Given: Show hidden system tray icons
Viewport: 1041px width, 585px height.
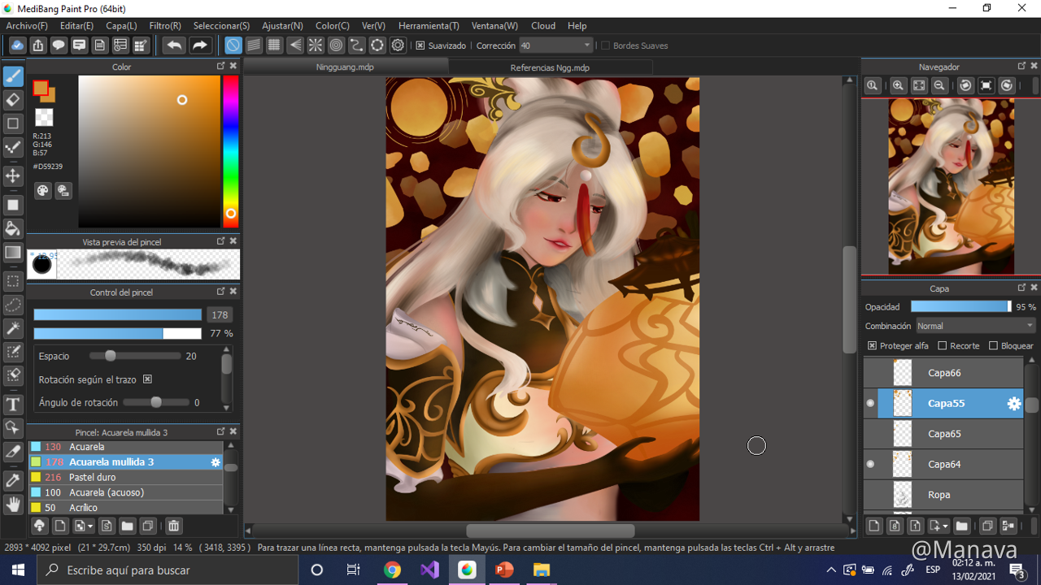Looking at the screenshot, I should [830, 570].
